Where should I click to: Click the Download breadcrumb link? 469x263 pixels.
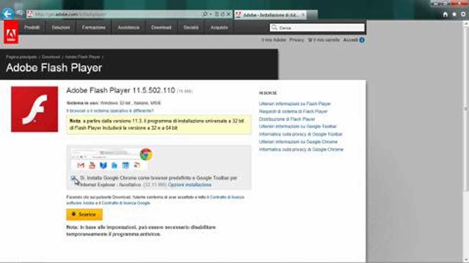(51, 57)
